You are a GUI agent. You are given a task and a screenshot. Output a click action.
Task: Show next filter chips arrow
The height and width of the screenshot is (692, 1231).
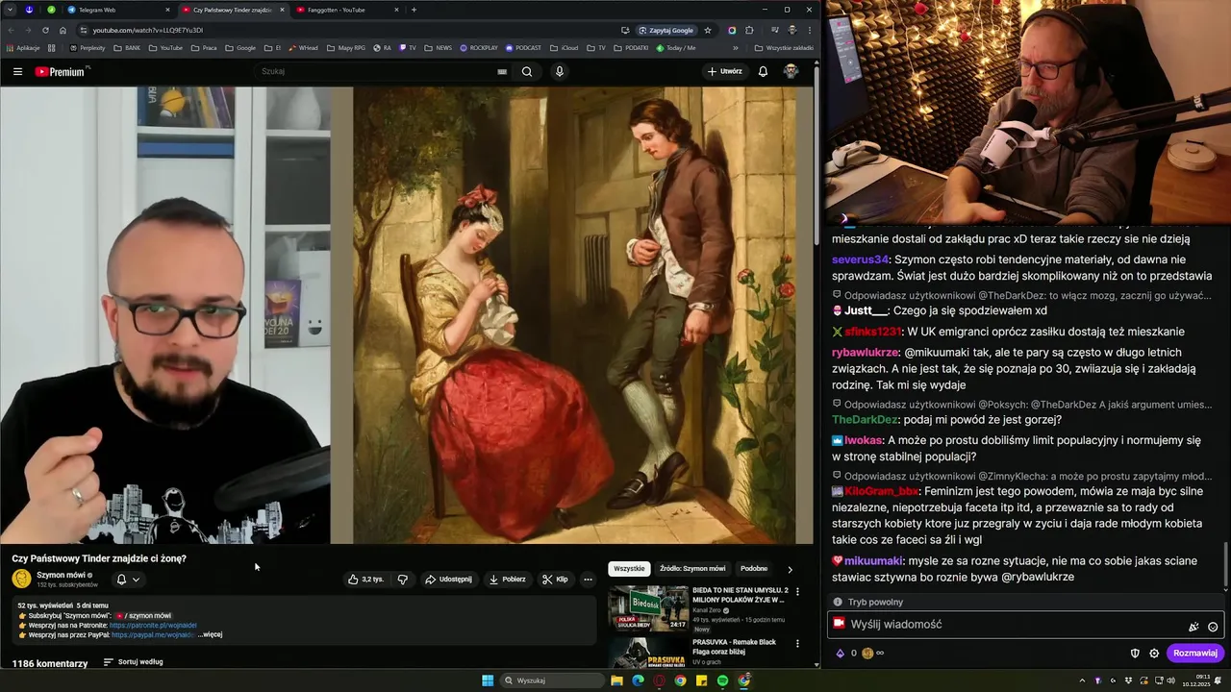click(x=791, y=569)
